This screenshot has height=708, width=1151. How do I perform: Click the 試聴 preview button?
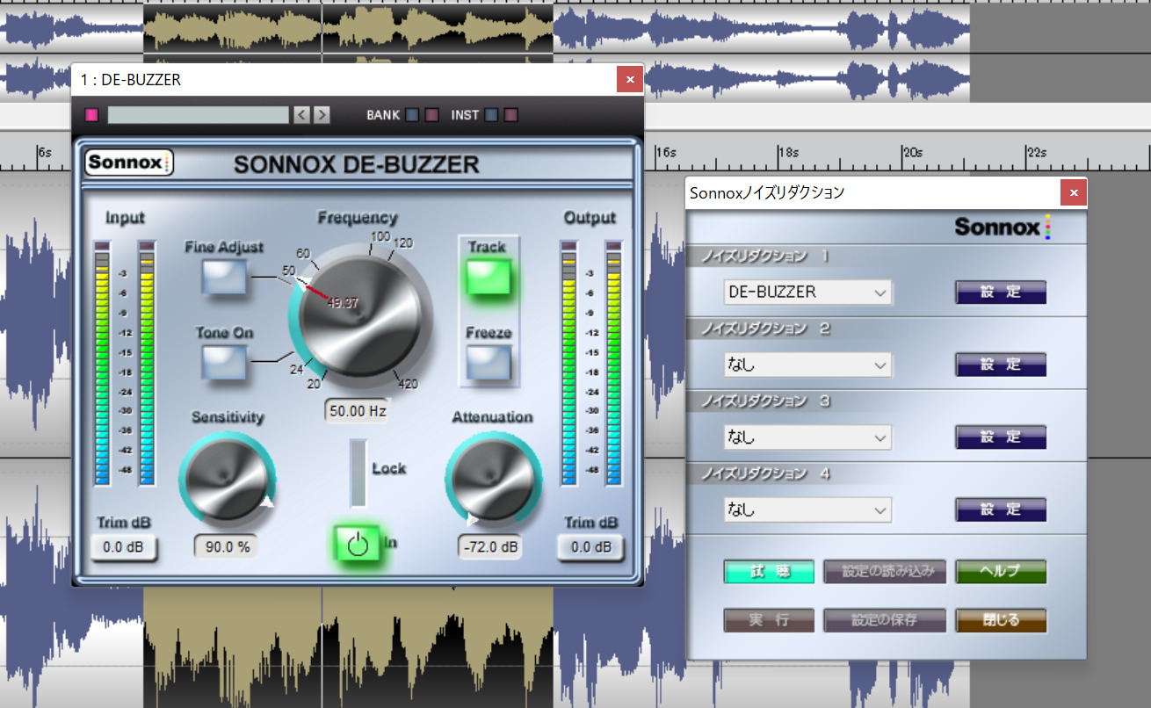click(x=770, y=572)
